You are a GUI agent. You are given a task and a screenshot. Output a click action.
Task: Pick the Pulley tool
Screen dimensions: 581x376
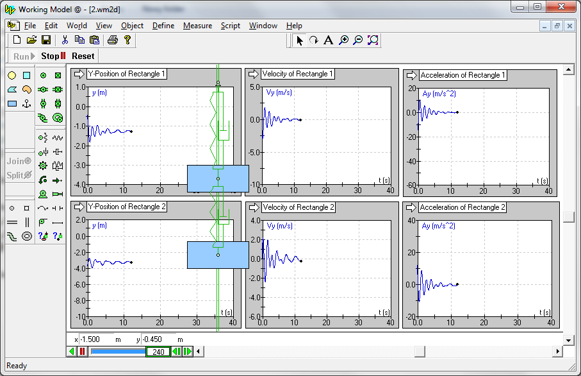(43, 222)
